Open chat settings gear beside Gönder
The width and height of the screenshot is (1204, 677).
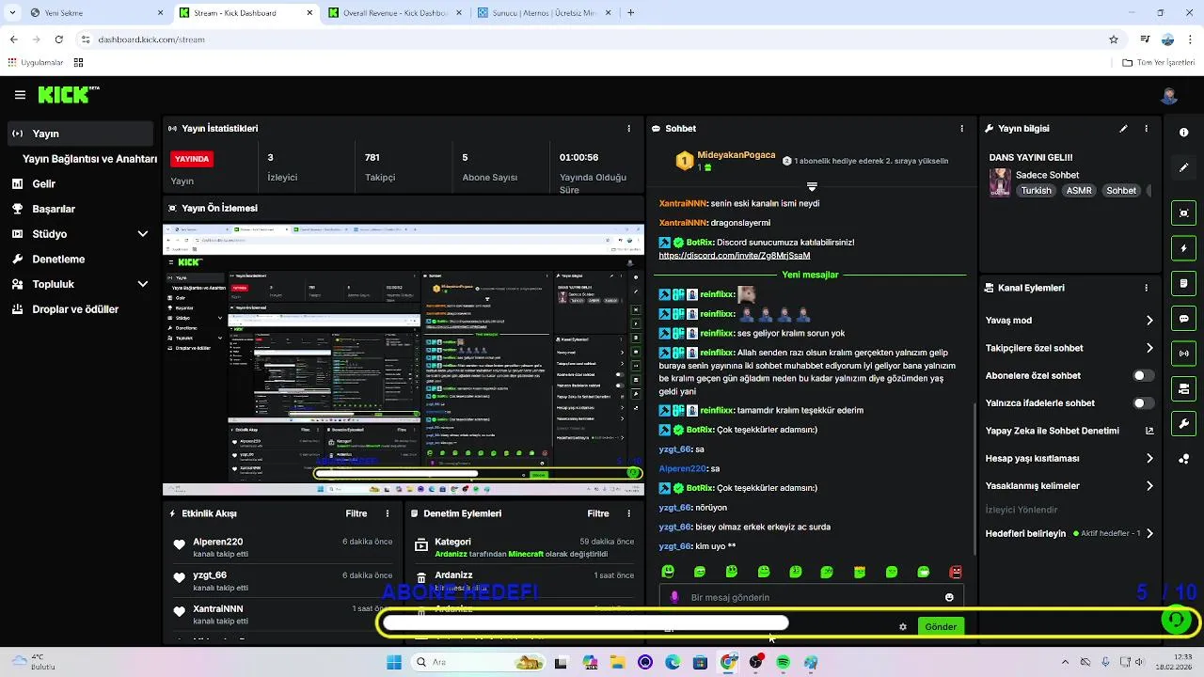tap(903, 627)
